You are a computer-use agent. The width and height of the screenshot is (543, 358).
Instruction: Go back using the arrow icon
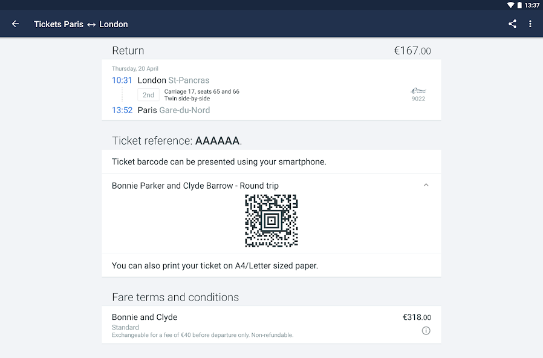click(15, 24)
